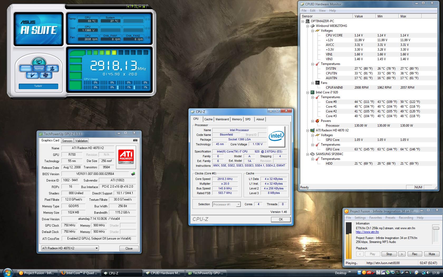The width and height of the screenshot is (443, 277).
Task: Click the Fan row next arrow in AI Suite
Action: (149, 38)
